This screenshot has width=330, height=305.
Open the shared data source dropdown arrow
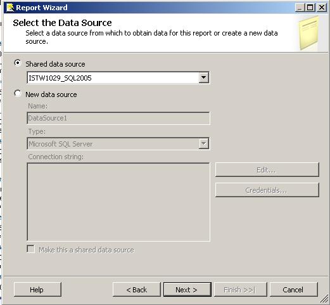204,77
